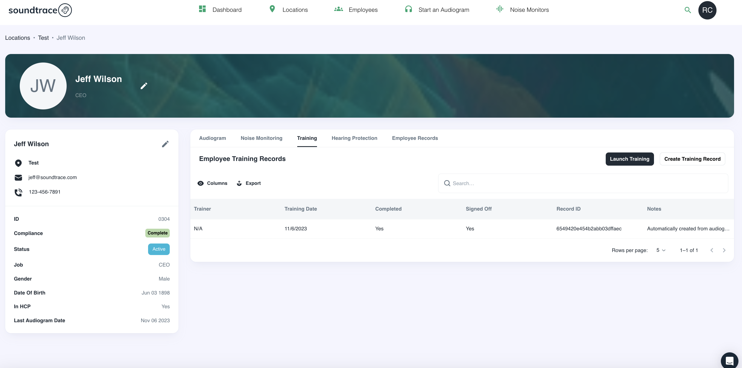Click inside the training records Search field
Image resolution: width=742 pixels, height=368 pixels.
coord(583,183)
